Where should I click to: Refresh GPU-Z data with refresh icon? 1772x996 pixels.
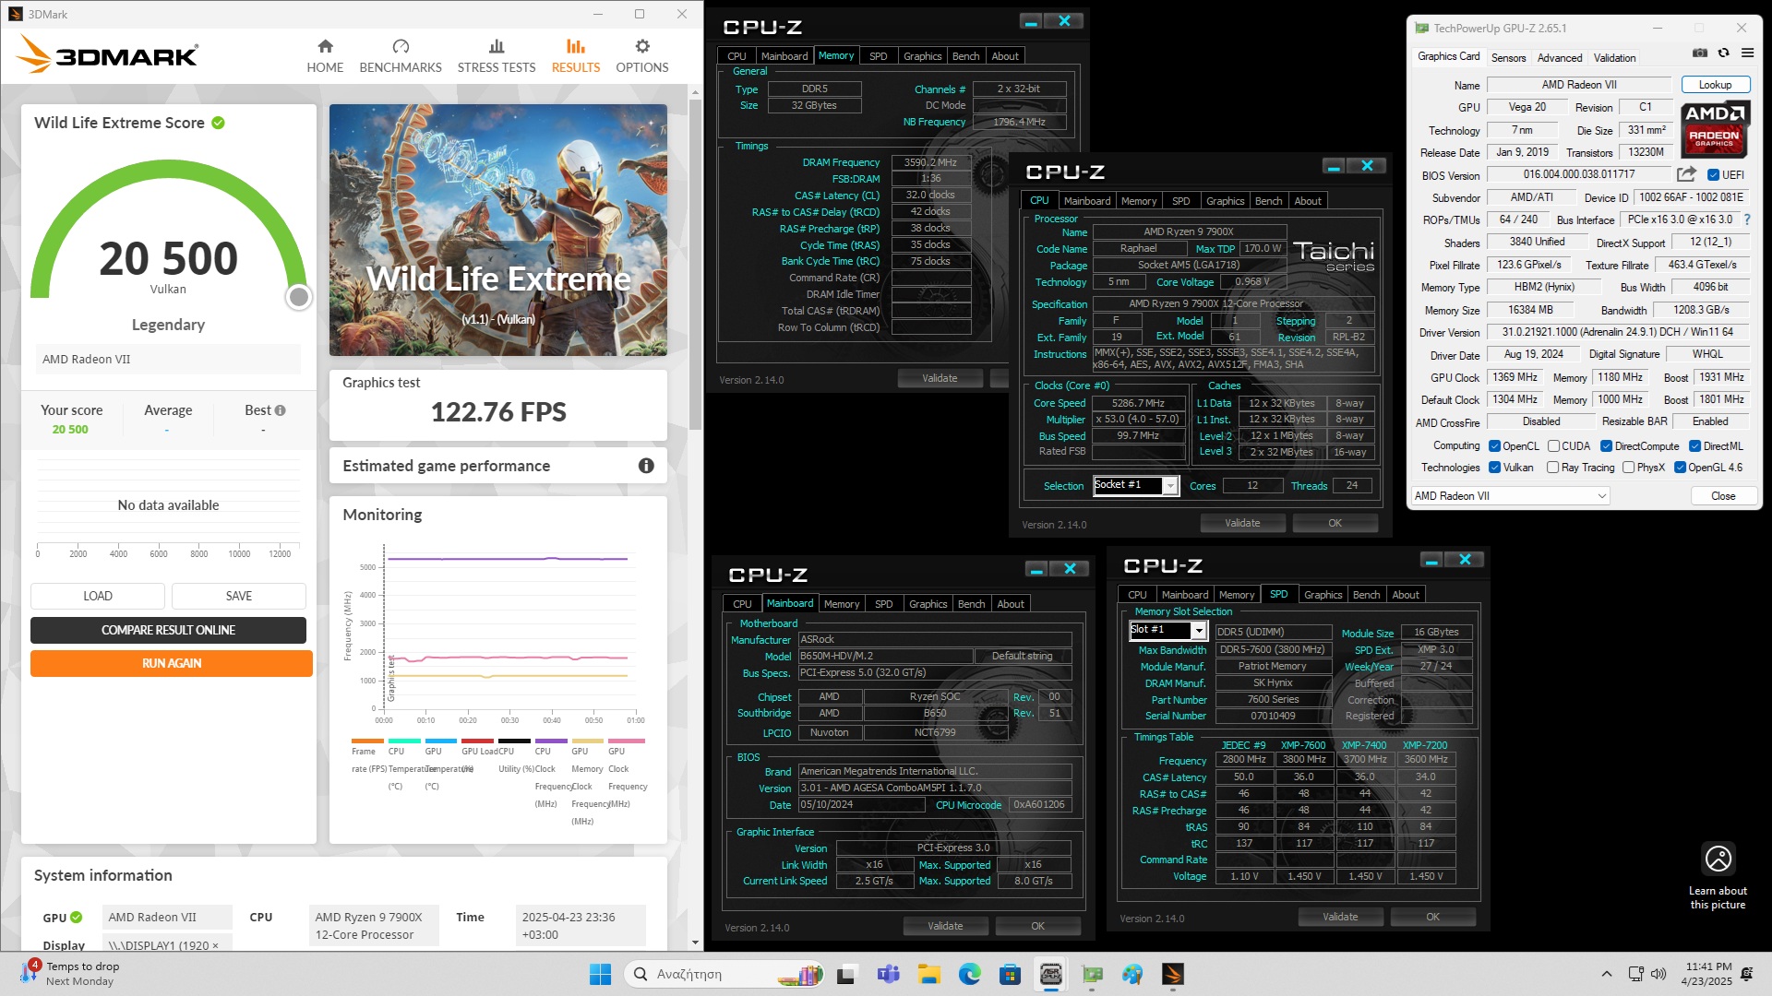(x=1723, y=53)
